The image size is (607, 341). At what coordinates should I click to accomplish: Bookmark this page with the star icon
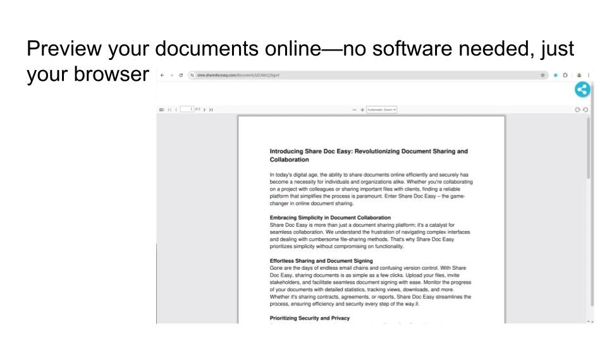coord(543,75)
